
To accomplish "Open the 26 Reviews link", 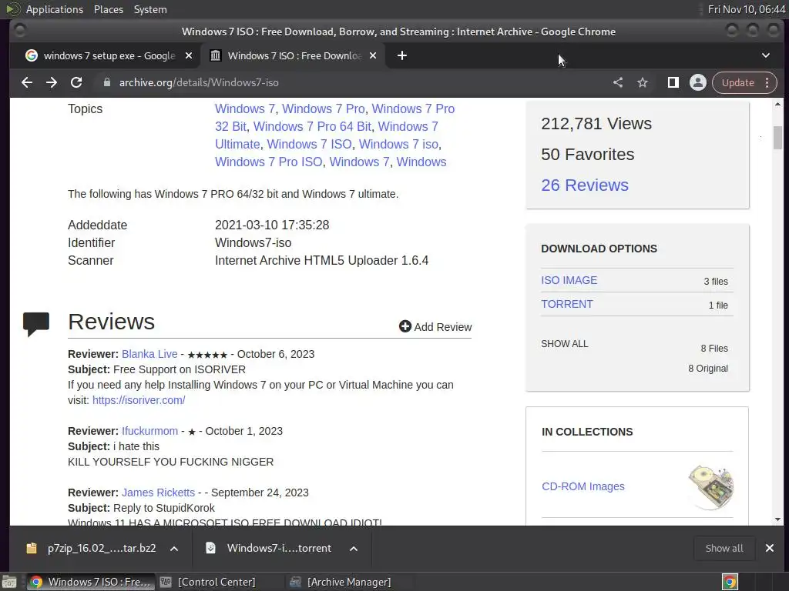I will 585,185.
